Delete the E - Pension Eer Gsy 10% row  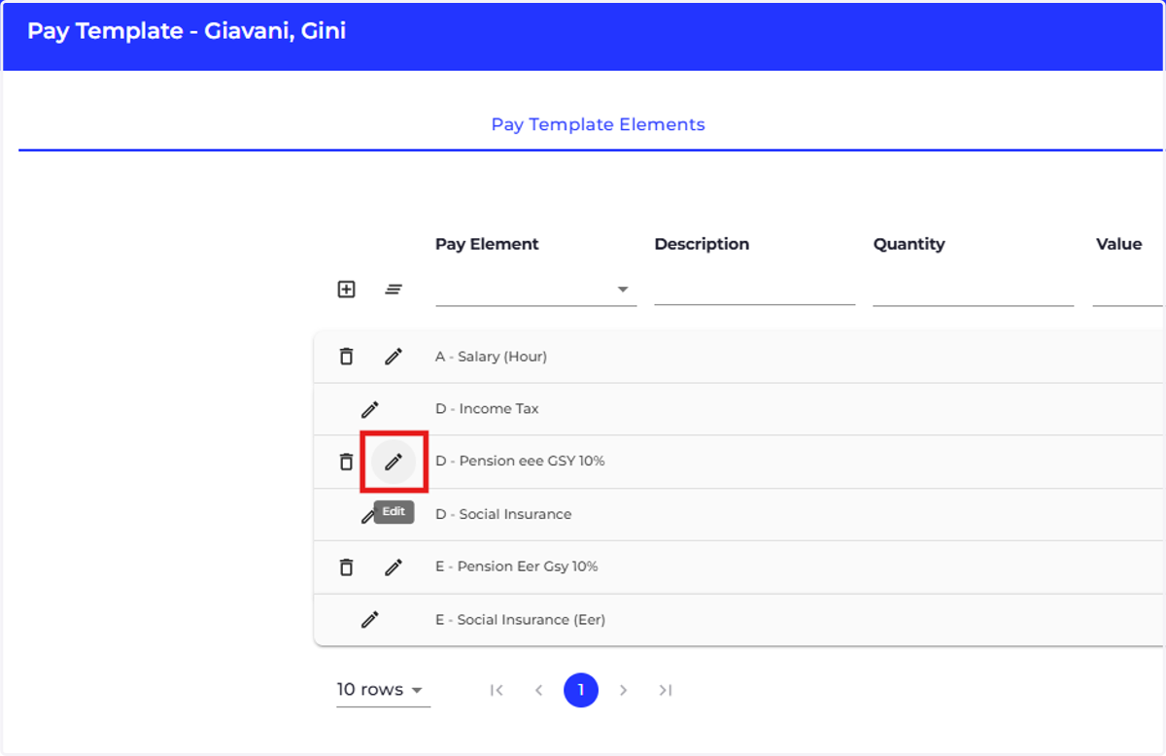tap(346, 567)
